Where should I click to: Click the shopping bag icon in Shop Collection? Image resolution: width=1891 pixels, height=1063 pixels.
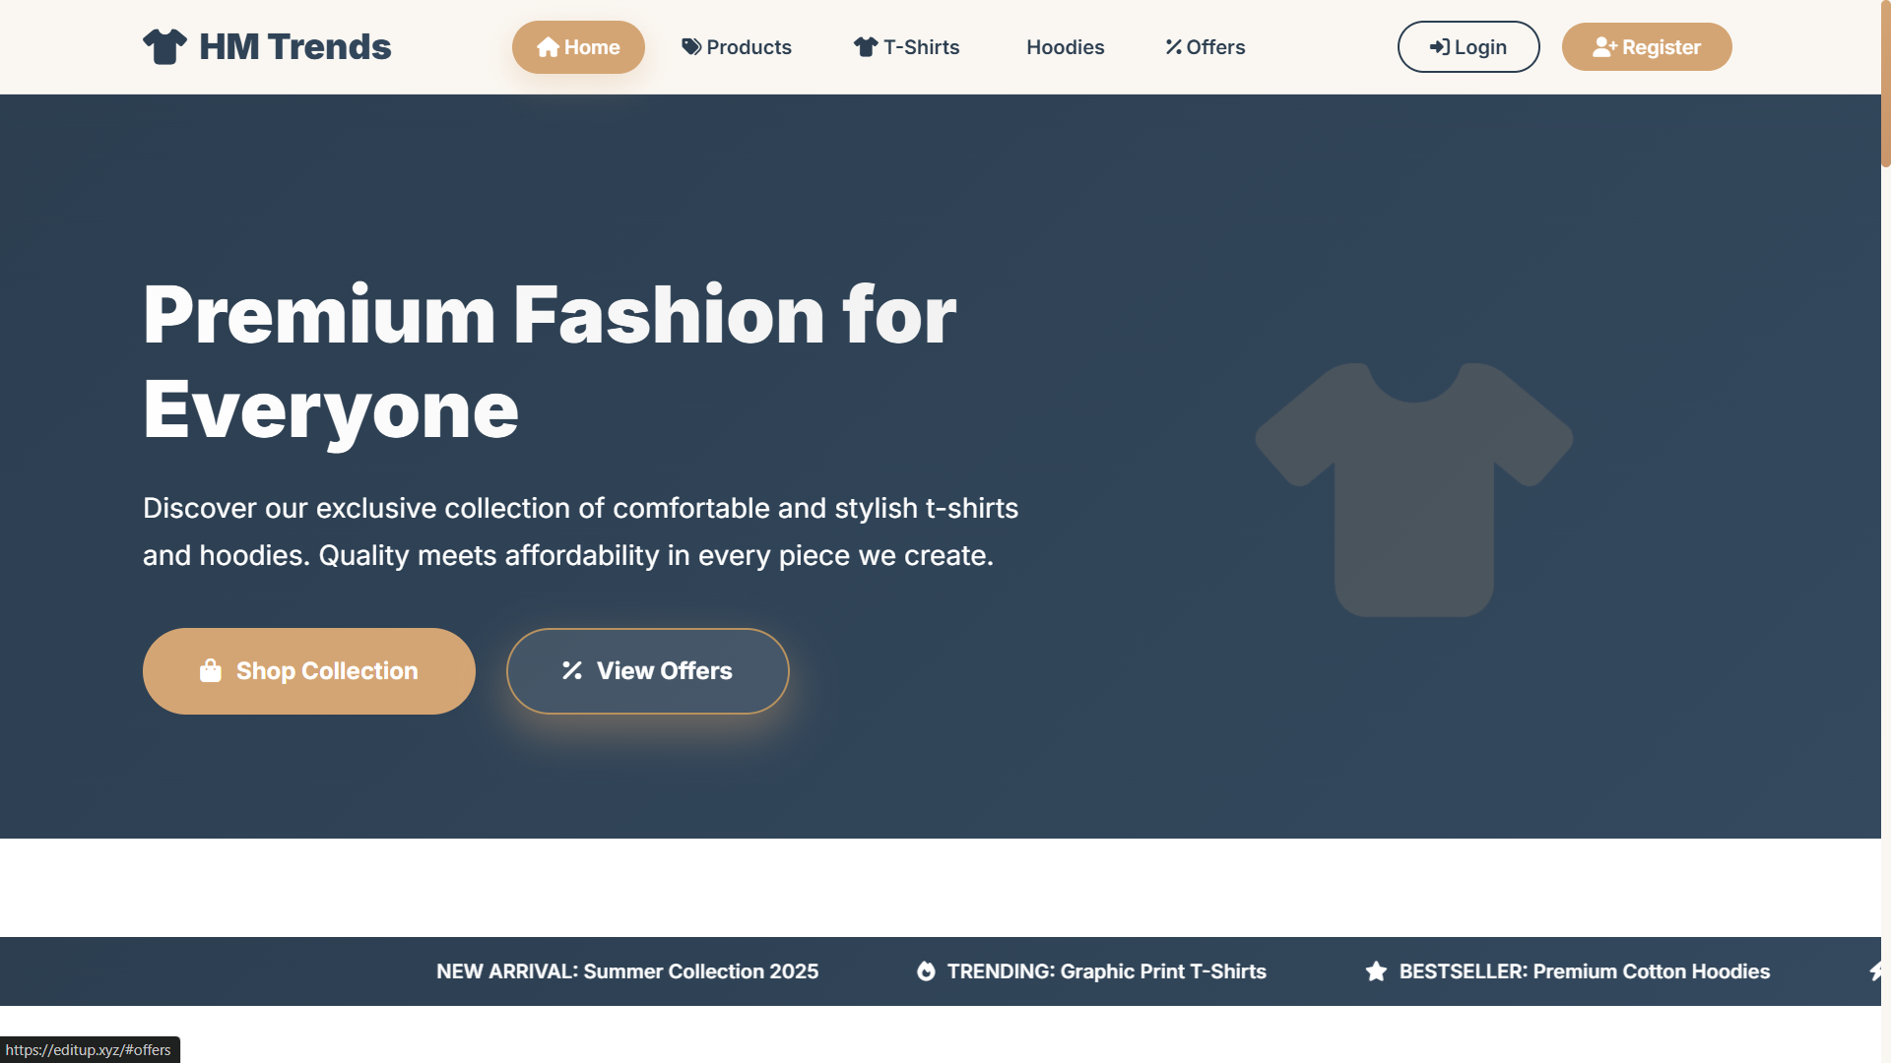click(211, 670)
